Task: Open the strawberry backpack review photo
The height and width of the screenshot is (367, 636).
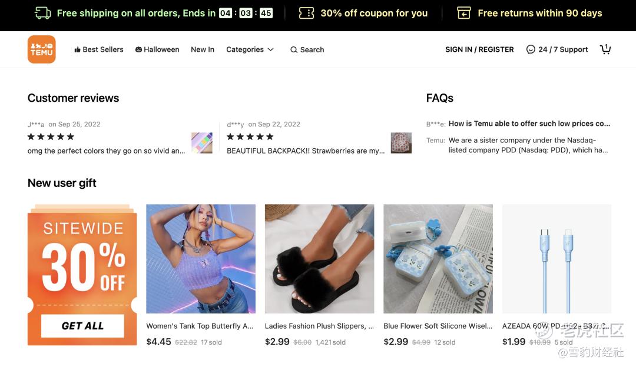Action: 401,143
